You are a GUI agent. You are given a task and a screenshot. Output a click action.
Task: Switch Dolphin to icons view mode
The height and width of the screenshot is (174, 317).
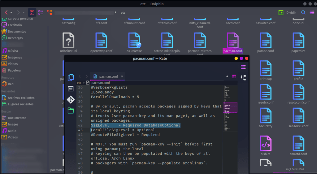[x=32, y=12]
